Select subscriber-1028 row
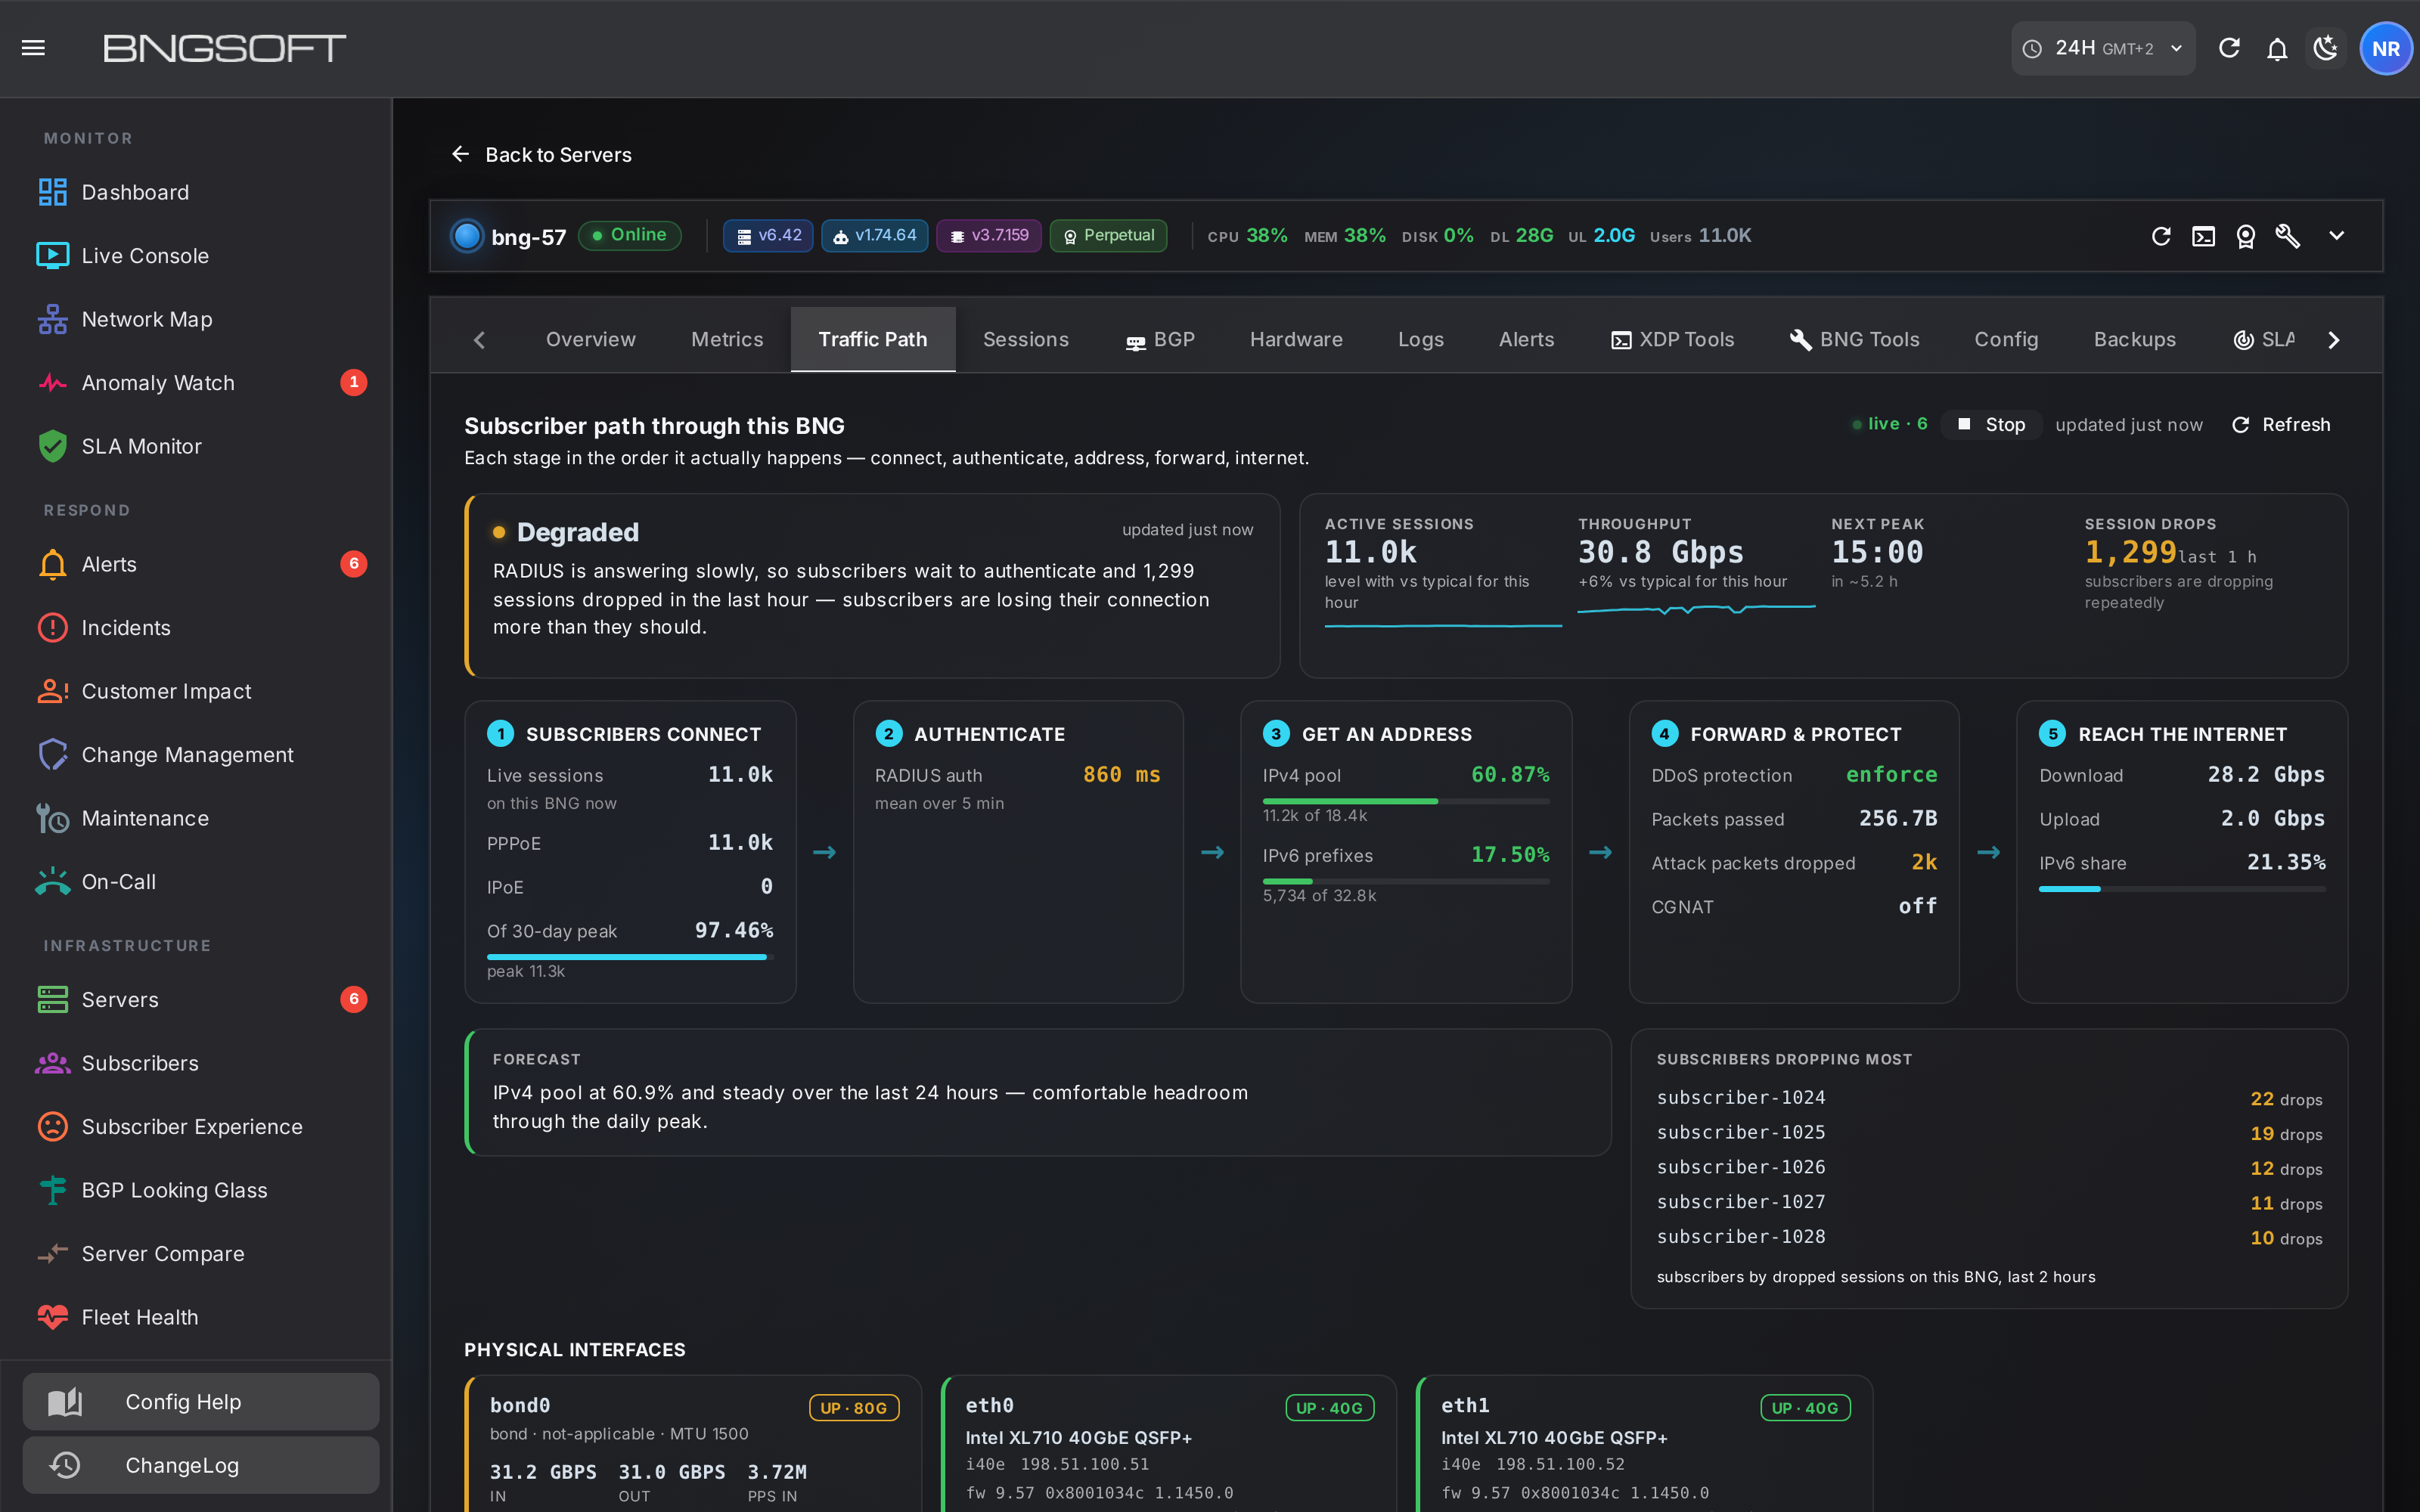The width and height of the screenshot is (2420, 1512). point(1989,1238)
